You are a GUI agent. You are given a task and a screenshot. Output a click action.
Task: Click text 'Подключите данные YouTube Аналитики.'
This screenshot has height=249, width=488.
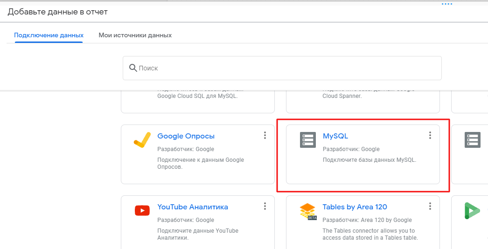click(198, 235)
